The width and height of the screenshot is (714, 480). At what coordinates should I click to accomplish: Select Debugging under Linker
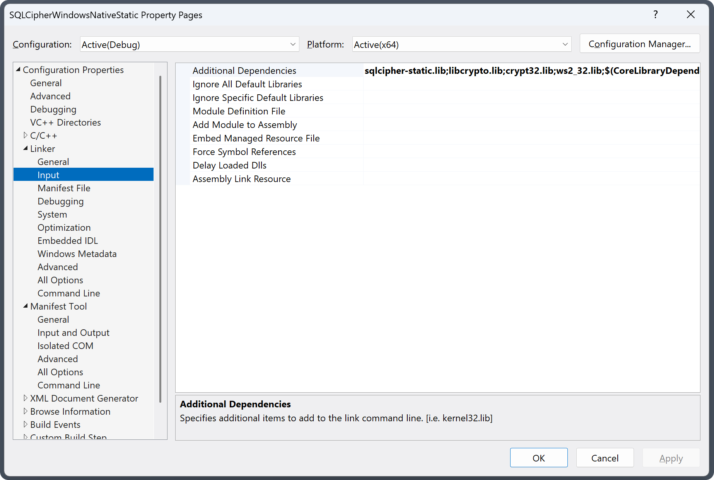coord(61,201)
